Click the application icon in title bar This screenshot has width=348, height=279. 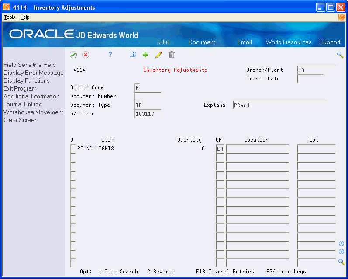tap(6, 7)
